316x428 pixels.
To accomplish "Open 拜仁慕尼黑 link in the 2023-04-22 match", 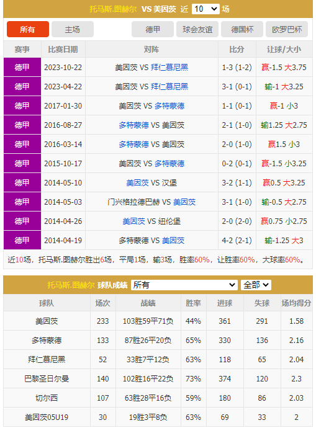I will pyautogui.click(x=169, y=86).
